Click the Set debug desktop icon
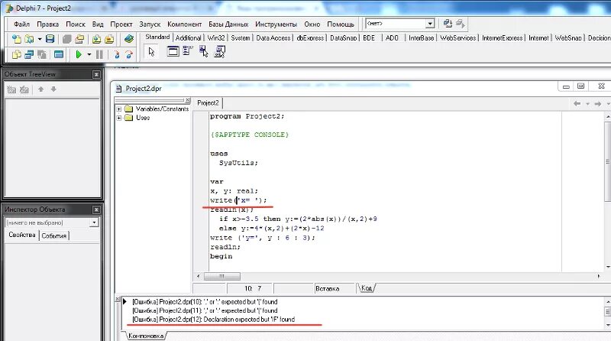Screen dimensions: 611x341 (x=461, y=24)
